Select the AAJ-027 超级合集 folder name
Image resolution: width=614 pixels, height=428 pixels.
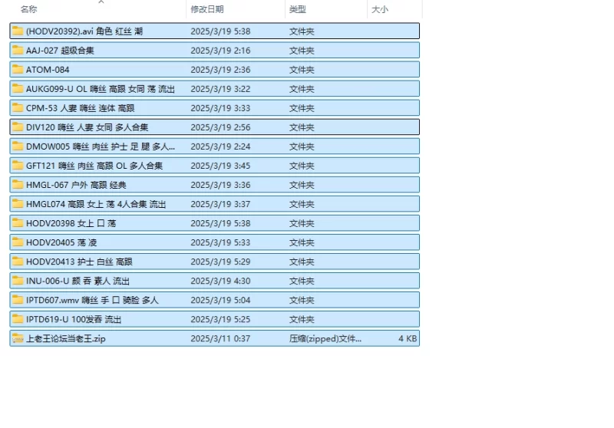[60, 51]
